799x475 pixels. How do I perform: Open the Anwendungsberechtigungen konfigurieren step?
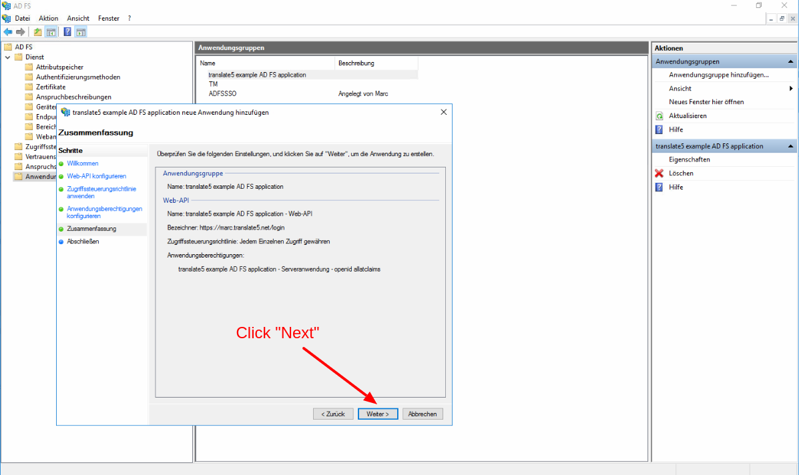(x=104, y=212)
